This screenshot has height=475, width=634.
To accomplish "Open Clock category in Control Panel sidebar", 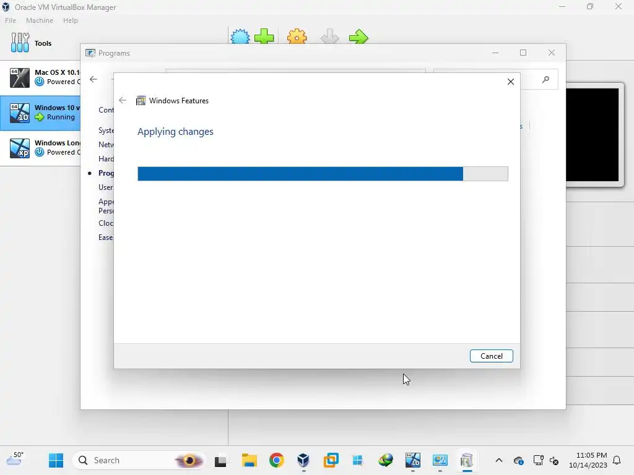I will point(105,223).
